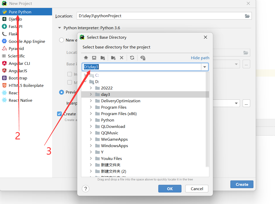Image resolution: width=275 pixels, height=204 pixels.
Task: Select Pure Python project type
Action: click(26, 12)
